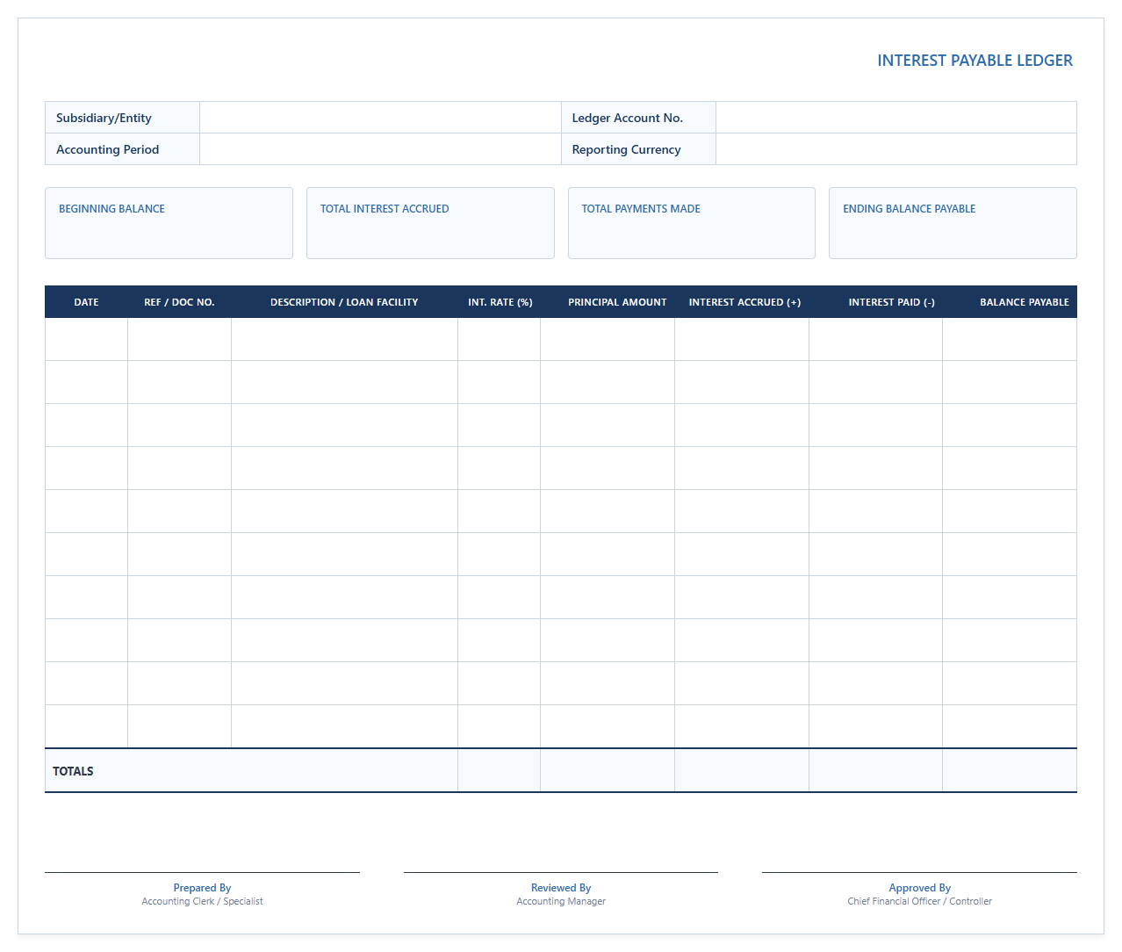Image resolution: width=1122 pixels, height=952 pixels.
Task: Click the Ledger Account No. value field
Action: pos(896,118)
